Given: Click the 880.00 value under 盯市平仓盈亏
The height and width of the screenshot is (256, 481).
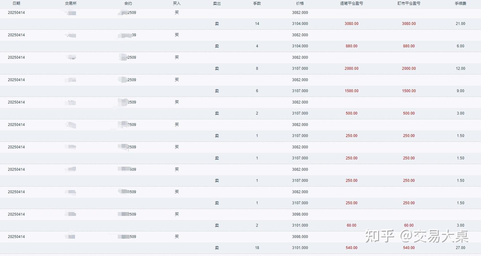Looking at the screenshot, I should pyautogui.click(x=409, y=46).
